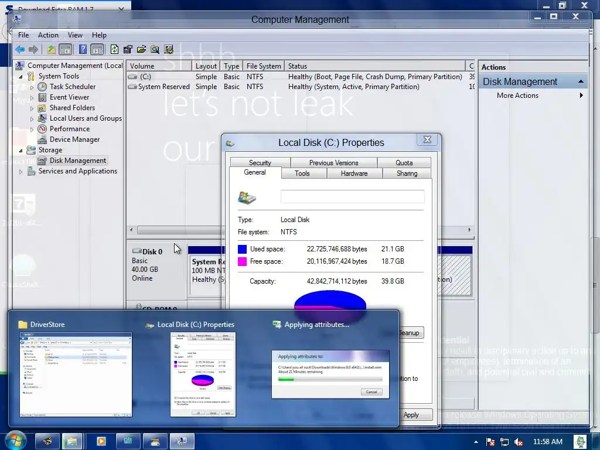Image resolution: width=600 pixels, height=450 pixels.
Task: Click the Forward arrow in Computer Management toolbar
Action: click(x=33, y=49)
